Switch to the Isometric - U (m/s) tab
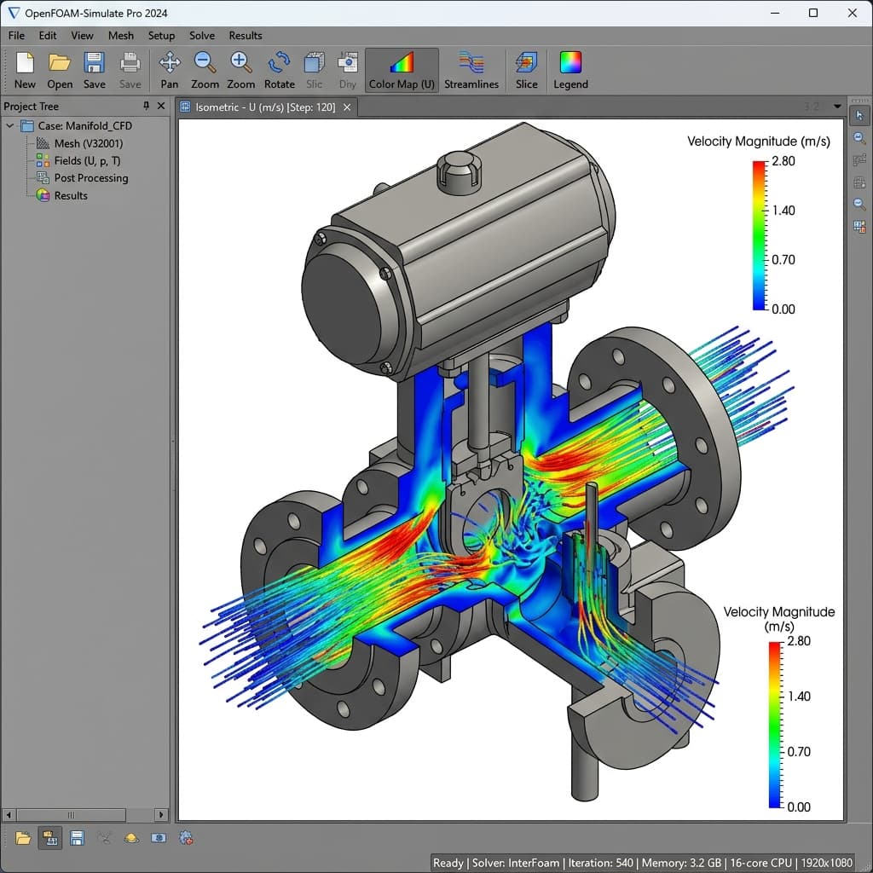Image resolution: width=873 pixels, height=873 pixels. pos(264,107)
